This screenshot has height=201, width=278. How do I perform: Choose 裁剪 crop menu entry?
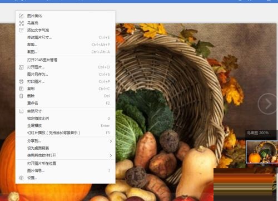pyautogui.click(x=65, y=45)
